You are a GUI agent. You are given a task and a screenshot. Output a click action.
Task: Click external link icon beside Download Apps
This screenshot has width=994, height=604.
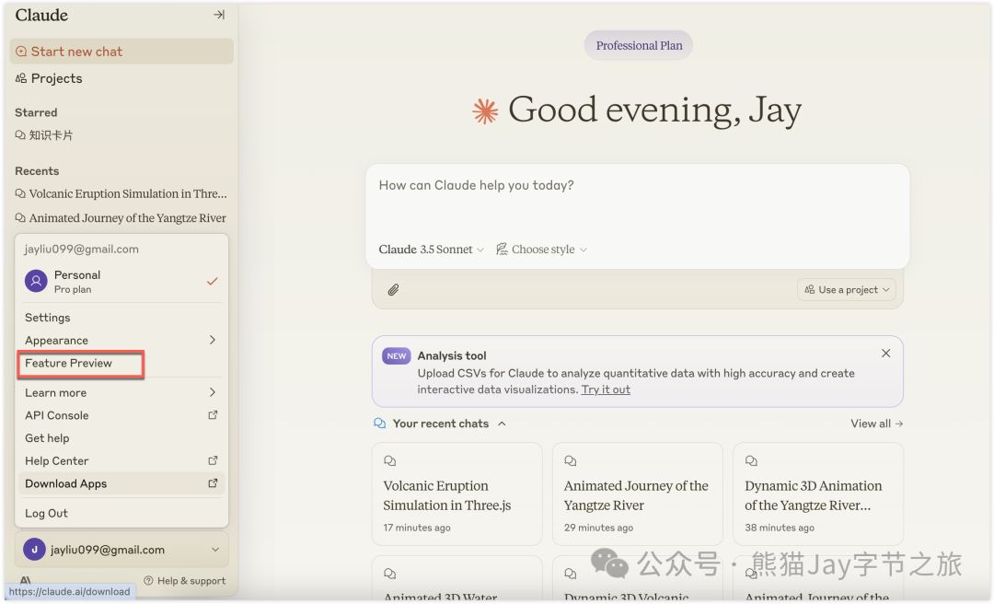(213, 483)
